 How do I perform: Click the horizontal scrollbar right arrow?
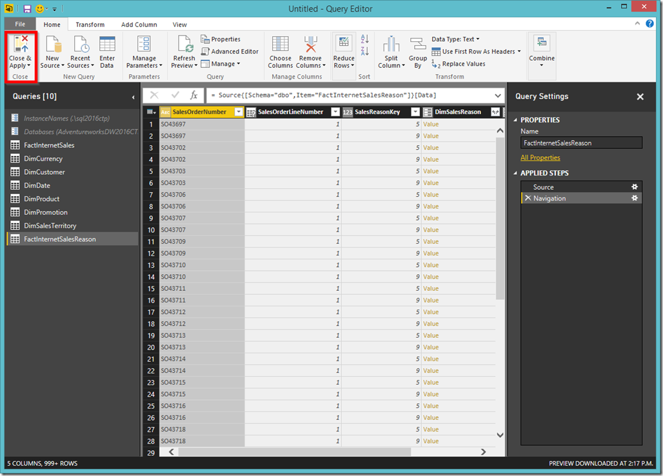coord(483,452)
